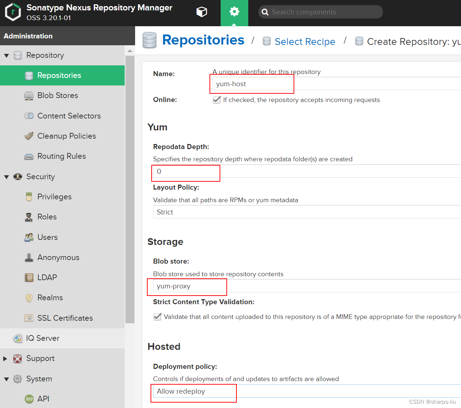Click the Cleanup Policies broom icon
The width and height of the screenshot is (461, 408).
point(29,136)
